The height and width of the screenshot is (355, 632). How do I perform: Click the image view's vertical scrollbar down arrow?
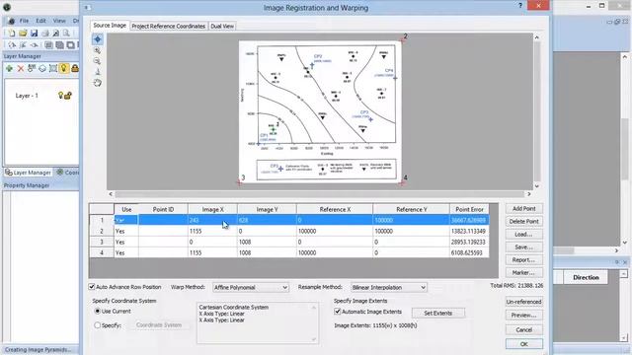click(x=537, y=186)
